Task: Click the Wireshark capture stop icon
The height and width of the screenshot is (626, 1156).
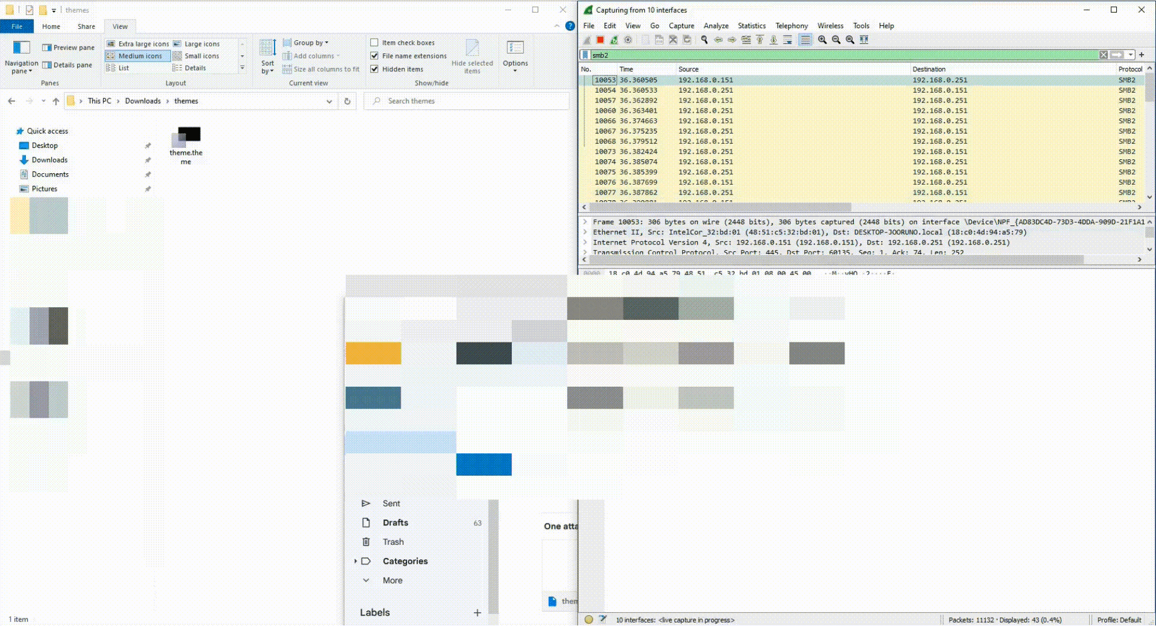Action: [600, 39]
